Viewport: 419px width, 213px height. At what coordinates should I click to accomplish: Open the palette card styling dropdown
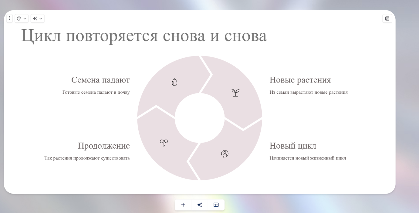pos(22,18)
